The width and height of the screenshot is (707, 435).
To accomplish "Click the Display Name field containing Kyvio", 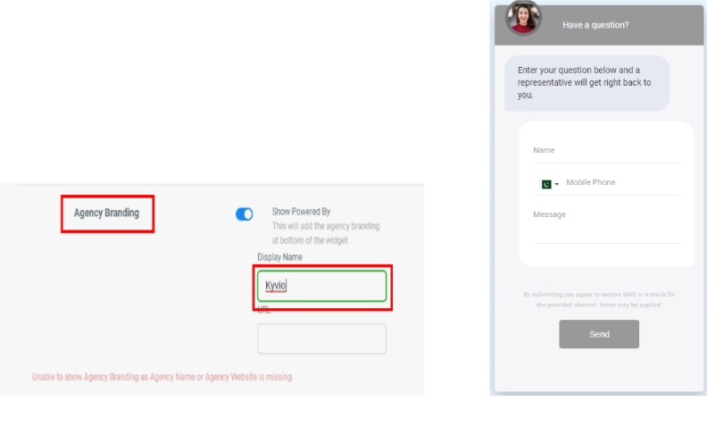I will point(321,286).
